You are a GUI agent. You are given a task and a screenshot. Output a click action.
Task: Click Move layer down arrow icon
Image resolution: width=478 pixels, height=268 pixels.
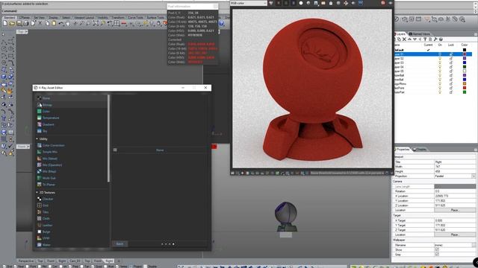[x=415, y=39]
